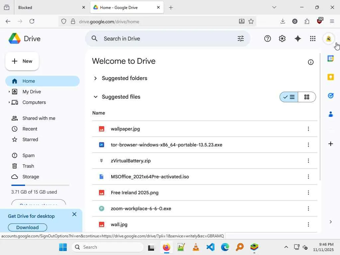Image resolution: width=340 pixels, height=255 pixels.
Task: Open Contacts side panel icon
Action: tap(330, 114)
